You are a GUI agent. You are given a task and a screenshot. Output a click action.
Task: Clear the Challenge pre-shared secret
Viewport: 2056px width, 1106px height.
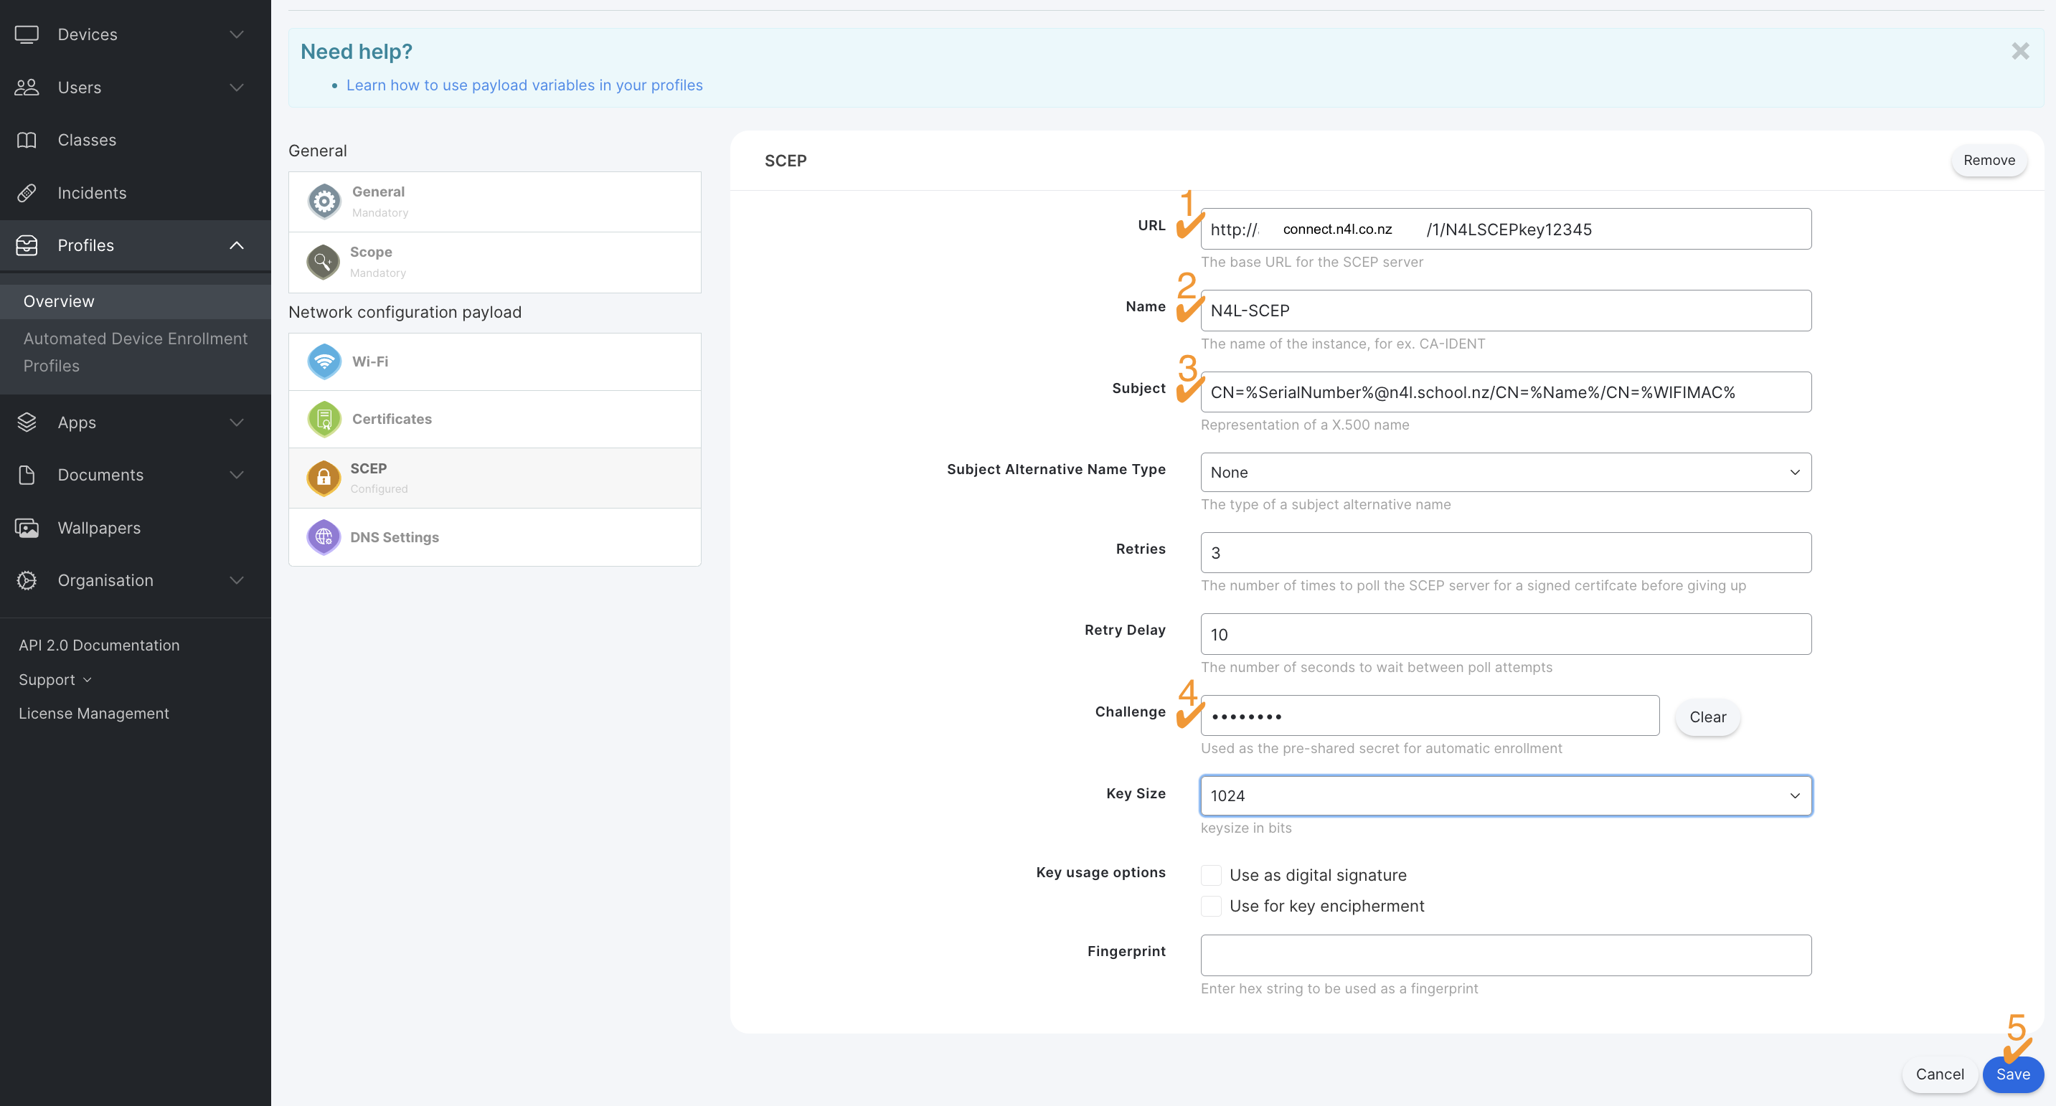point(1707,717)
